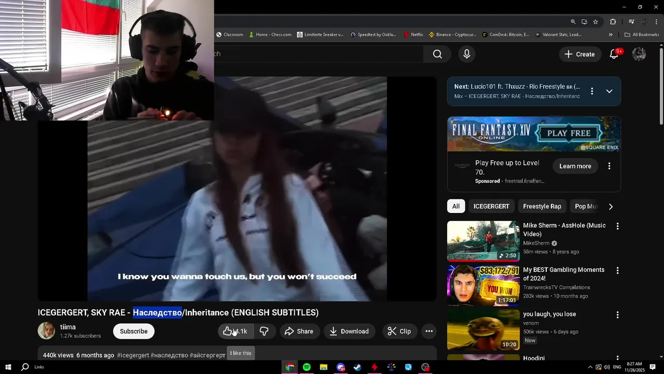This screenshot has height=374, width=664.
Task: Download the video
Action: pos(349,331)
